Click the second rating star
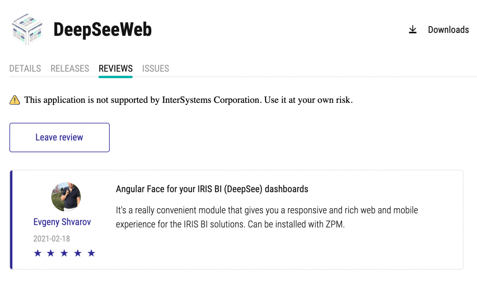 (x=51, y=253)
